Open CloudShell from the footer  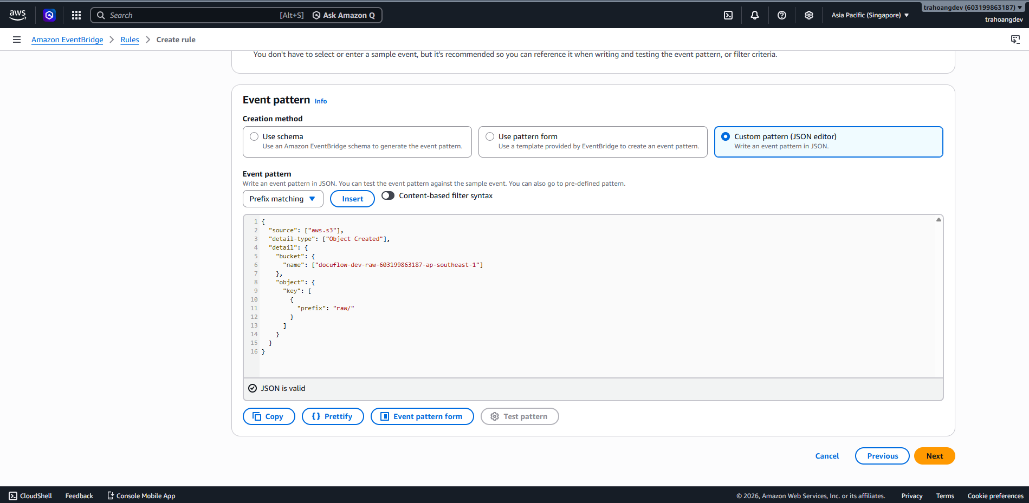click(30, 495)
